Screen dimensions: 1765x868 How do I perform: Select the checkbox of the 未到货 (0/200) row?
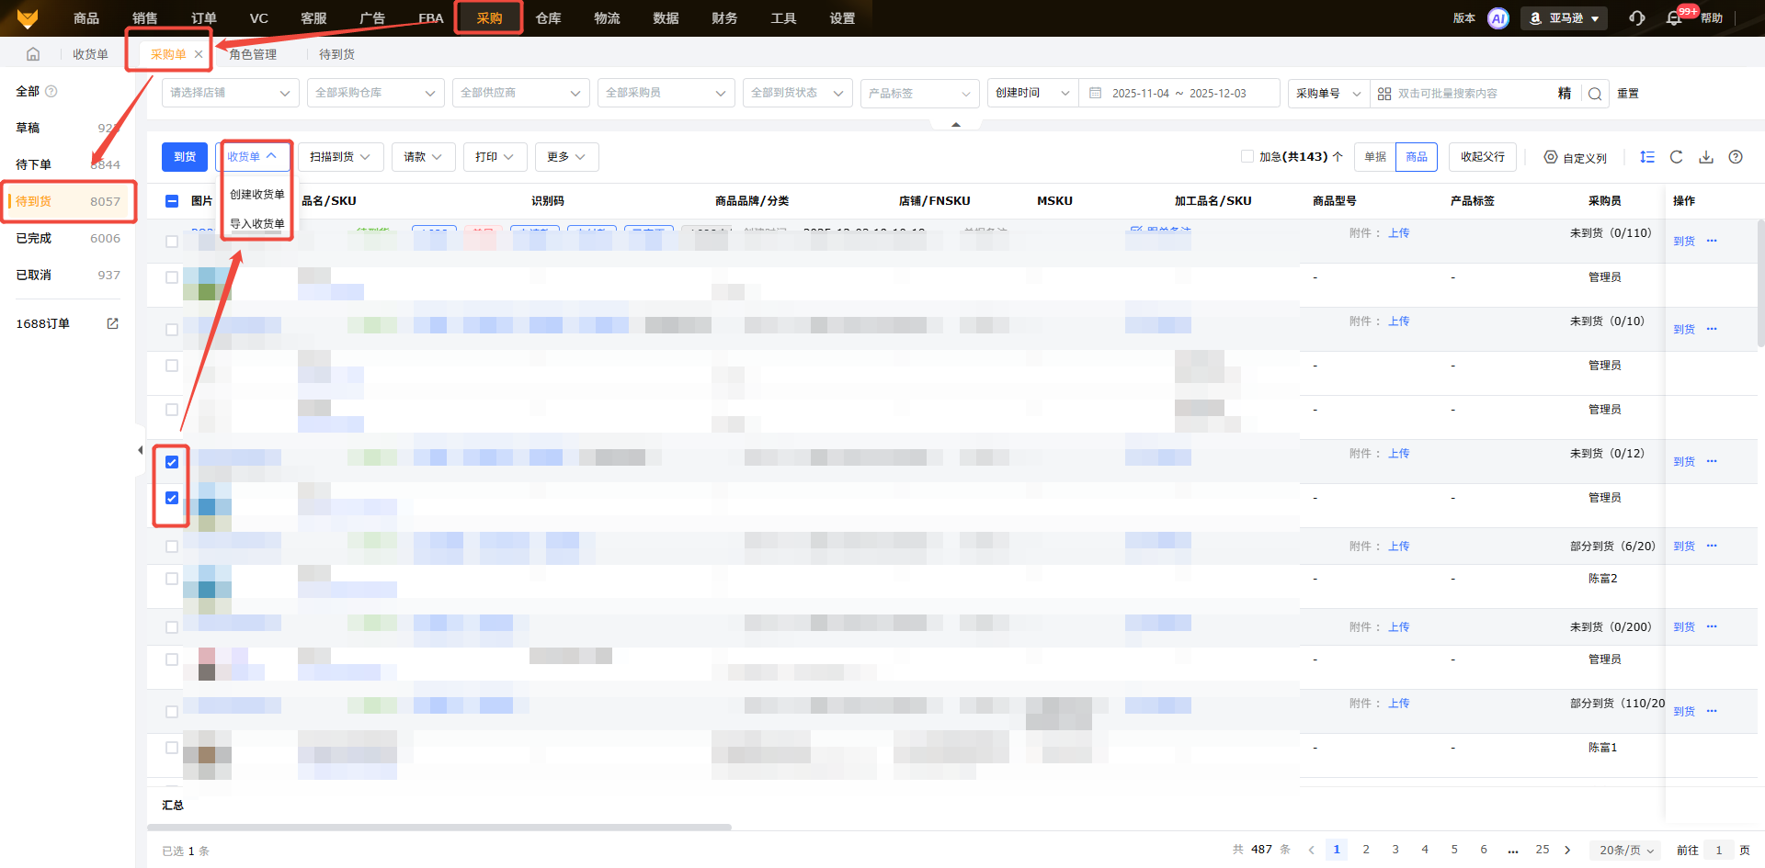pyautogui.click(x=172, y=627)
